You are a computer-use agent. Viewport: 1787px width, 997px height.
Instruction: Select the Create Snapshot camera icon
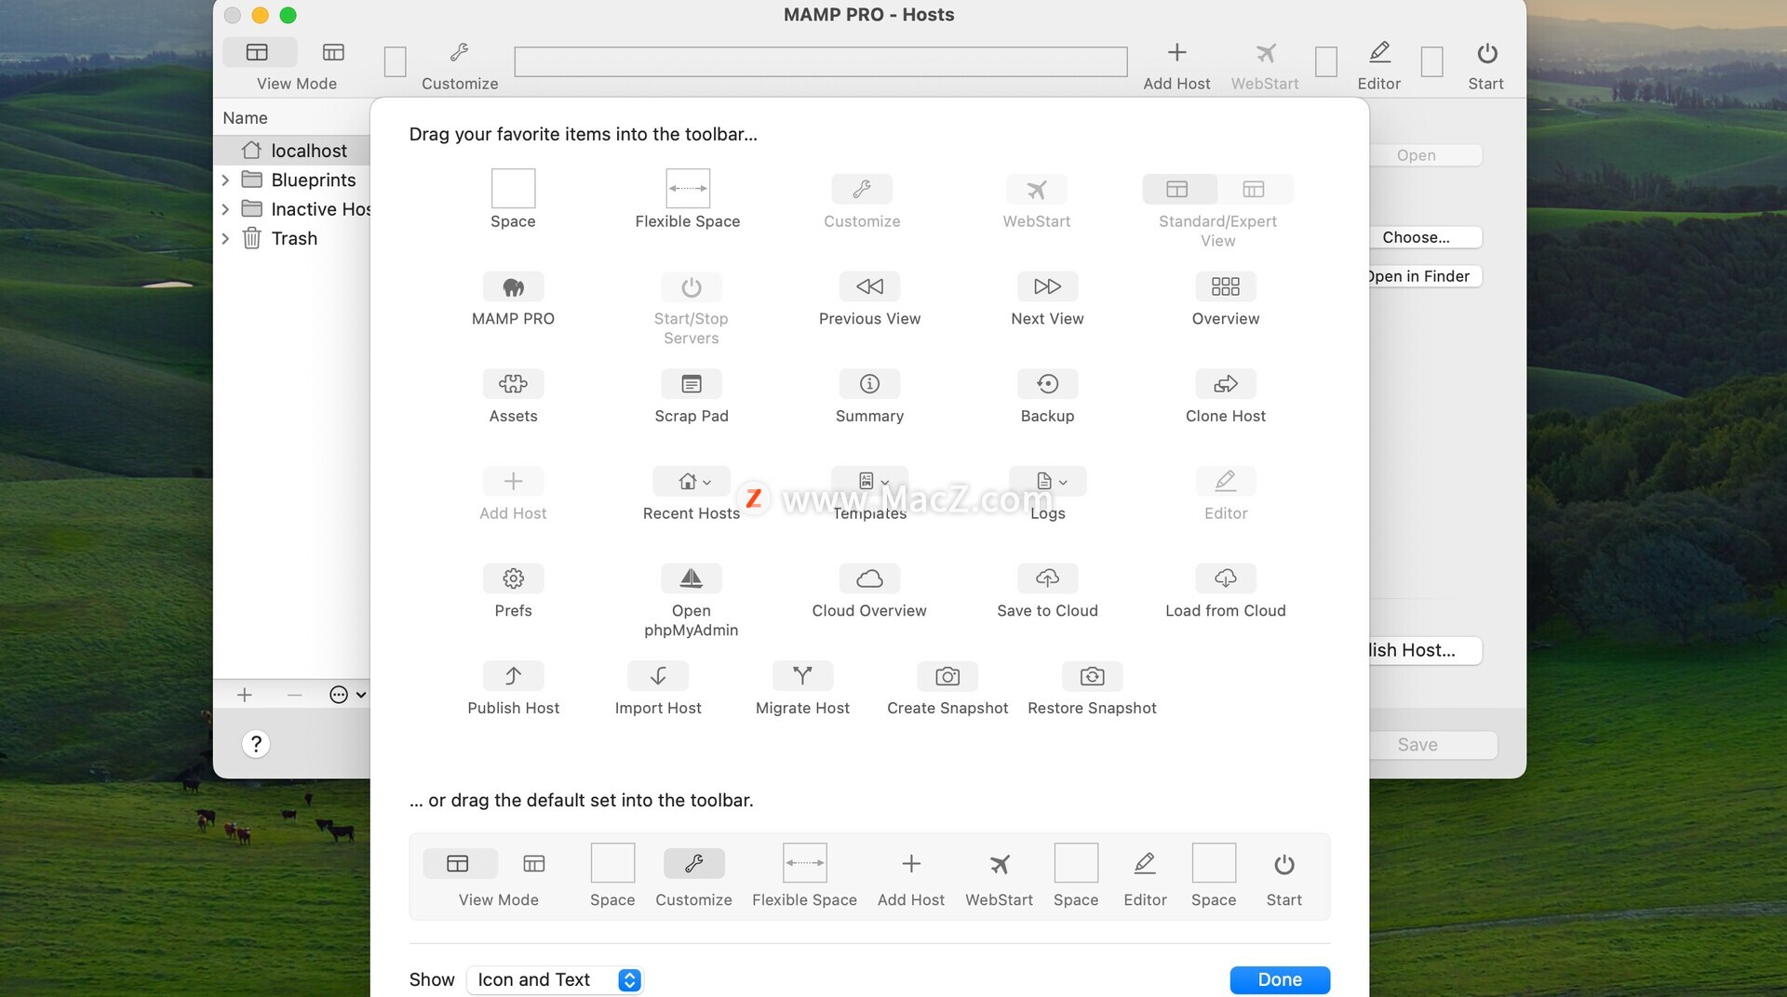(947, 676)
